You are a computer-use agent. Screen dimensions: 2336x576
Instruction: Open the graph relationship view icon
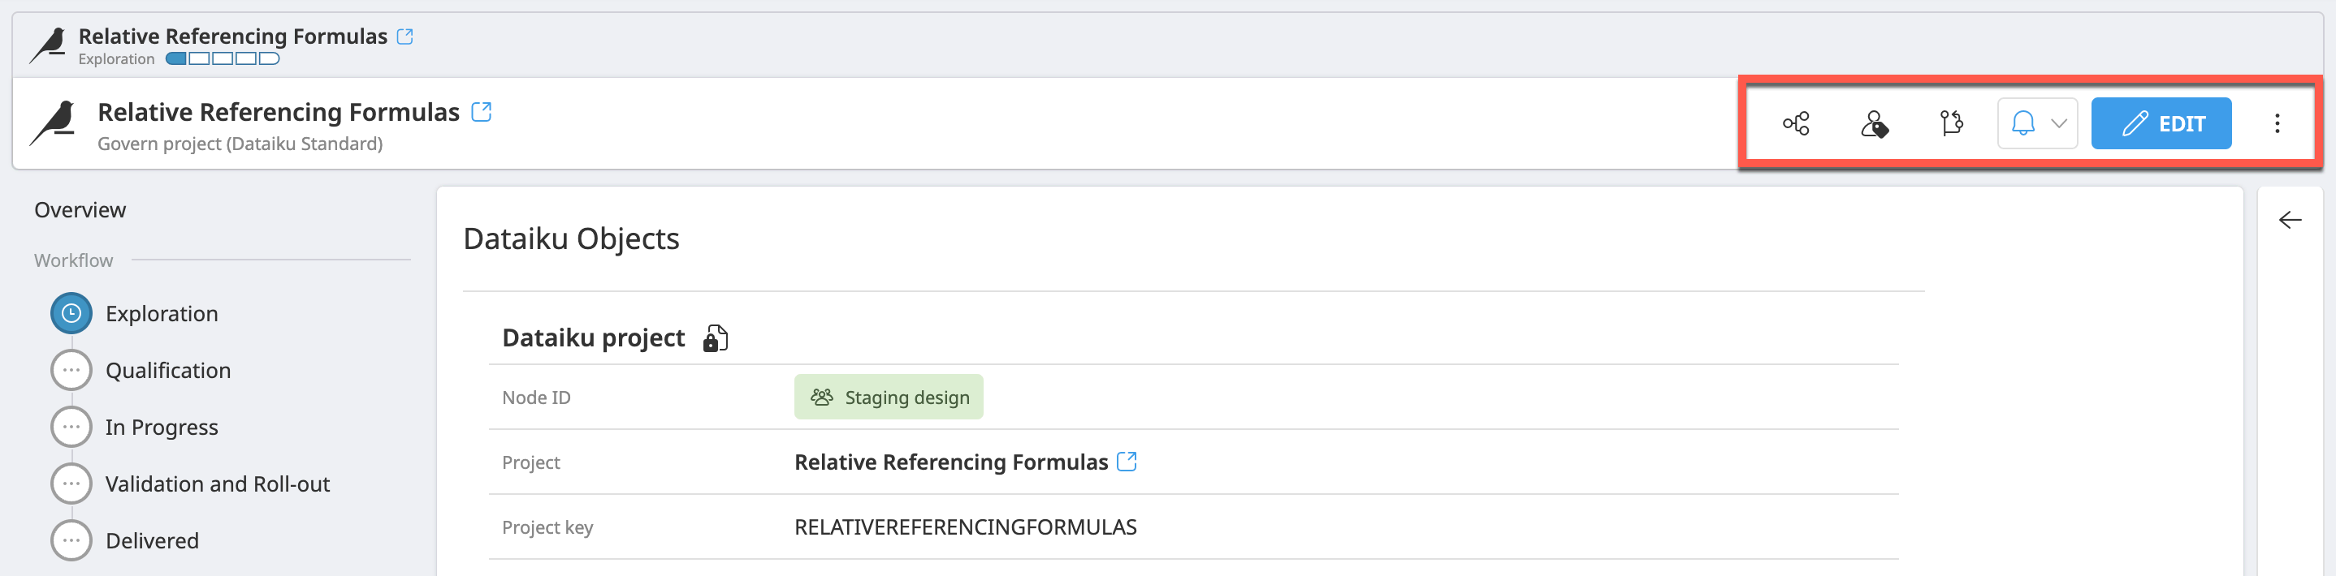tap(1796, 123)
